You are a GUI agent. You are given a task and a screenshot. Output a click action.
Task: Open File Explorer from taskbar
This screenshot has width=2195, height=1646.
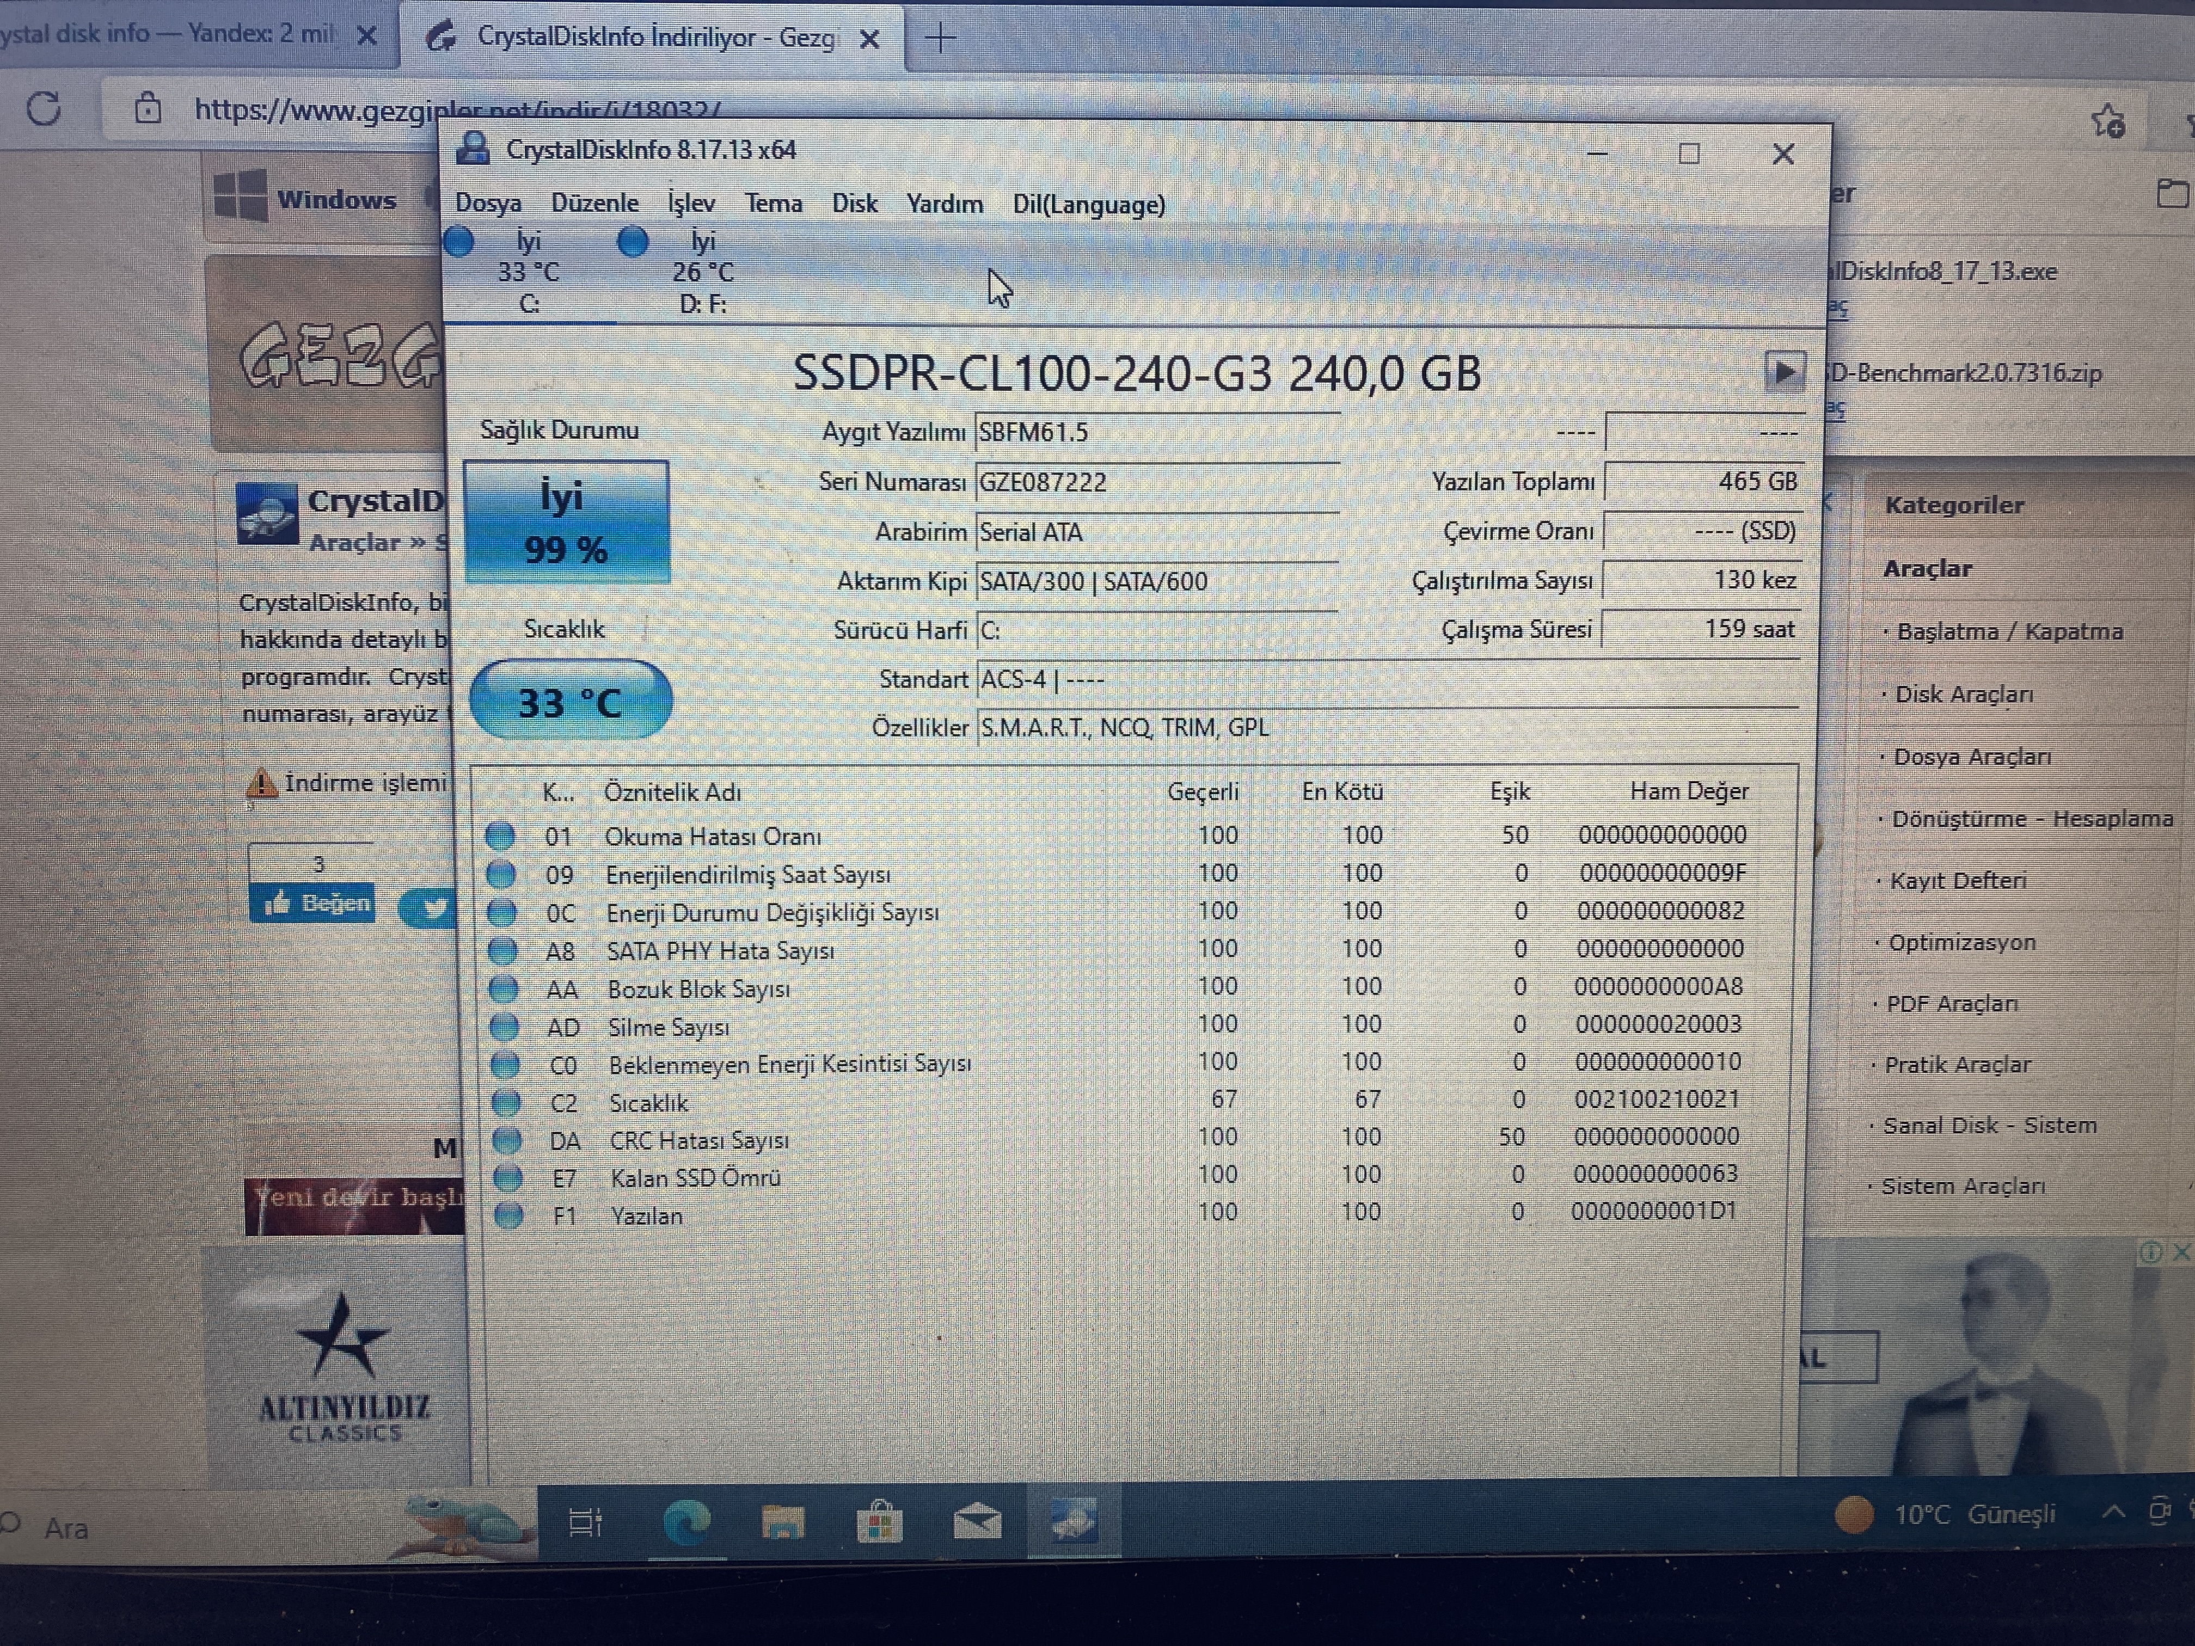782,1521
